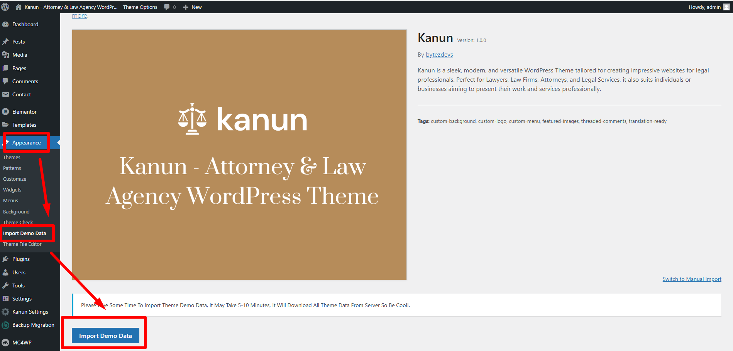Click the Import Demo Data button
733x351 pixels.
[105, 336]
